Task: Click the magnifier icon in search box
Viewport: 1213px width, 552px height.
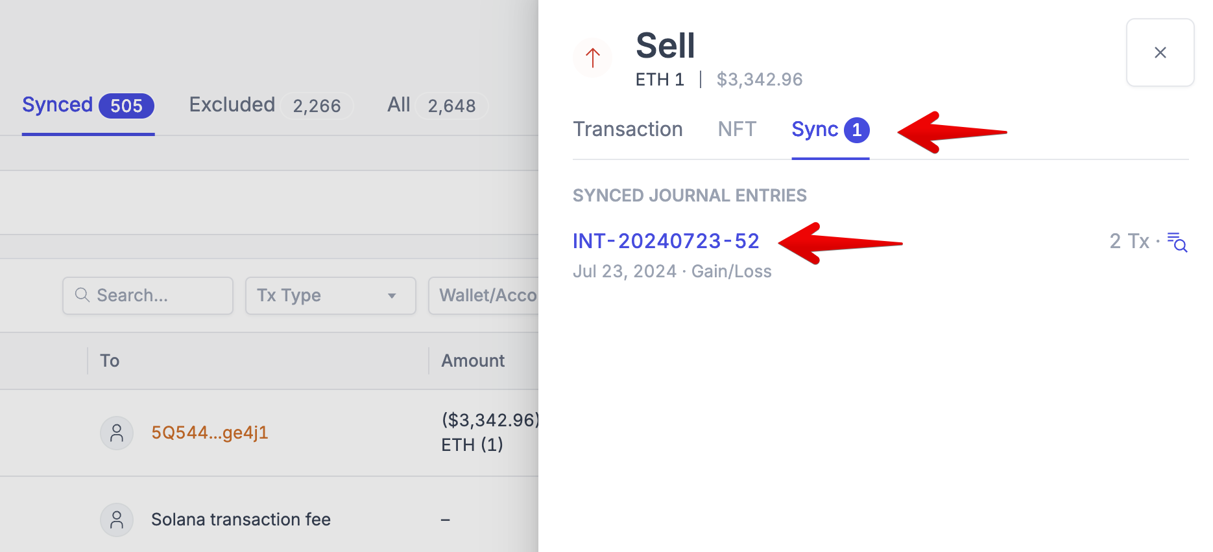Action: click(82, 295)
